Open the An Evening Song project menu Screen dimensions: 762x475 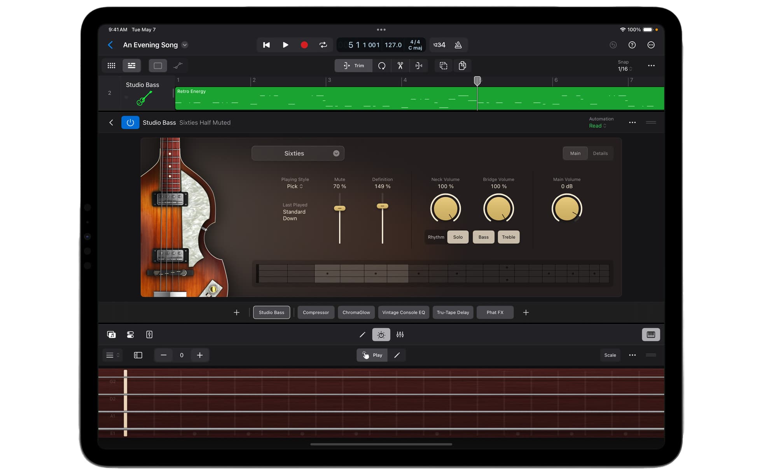(x=185, y=45)
